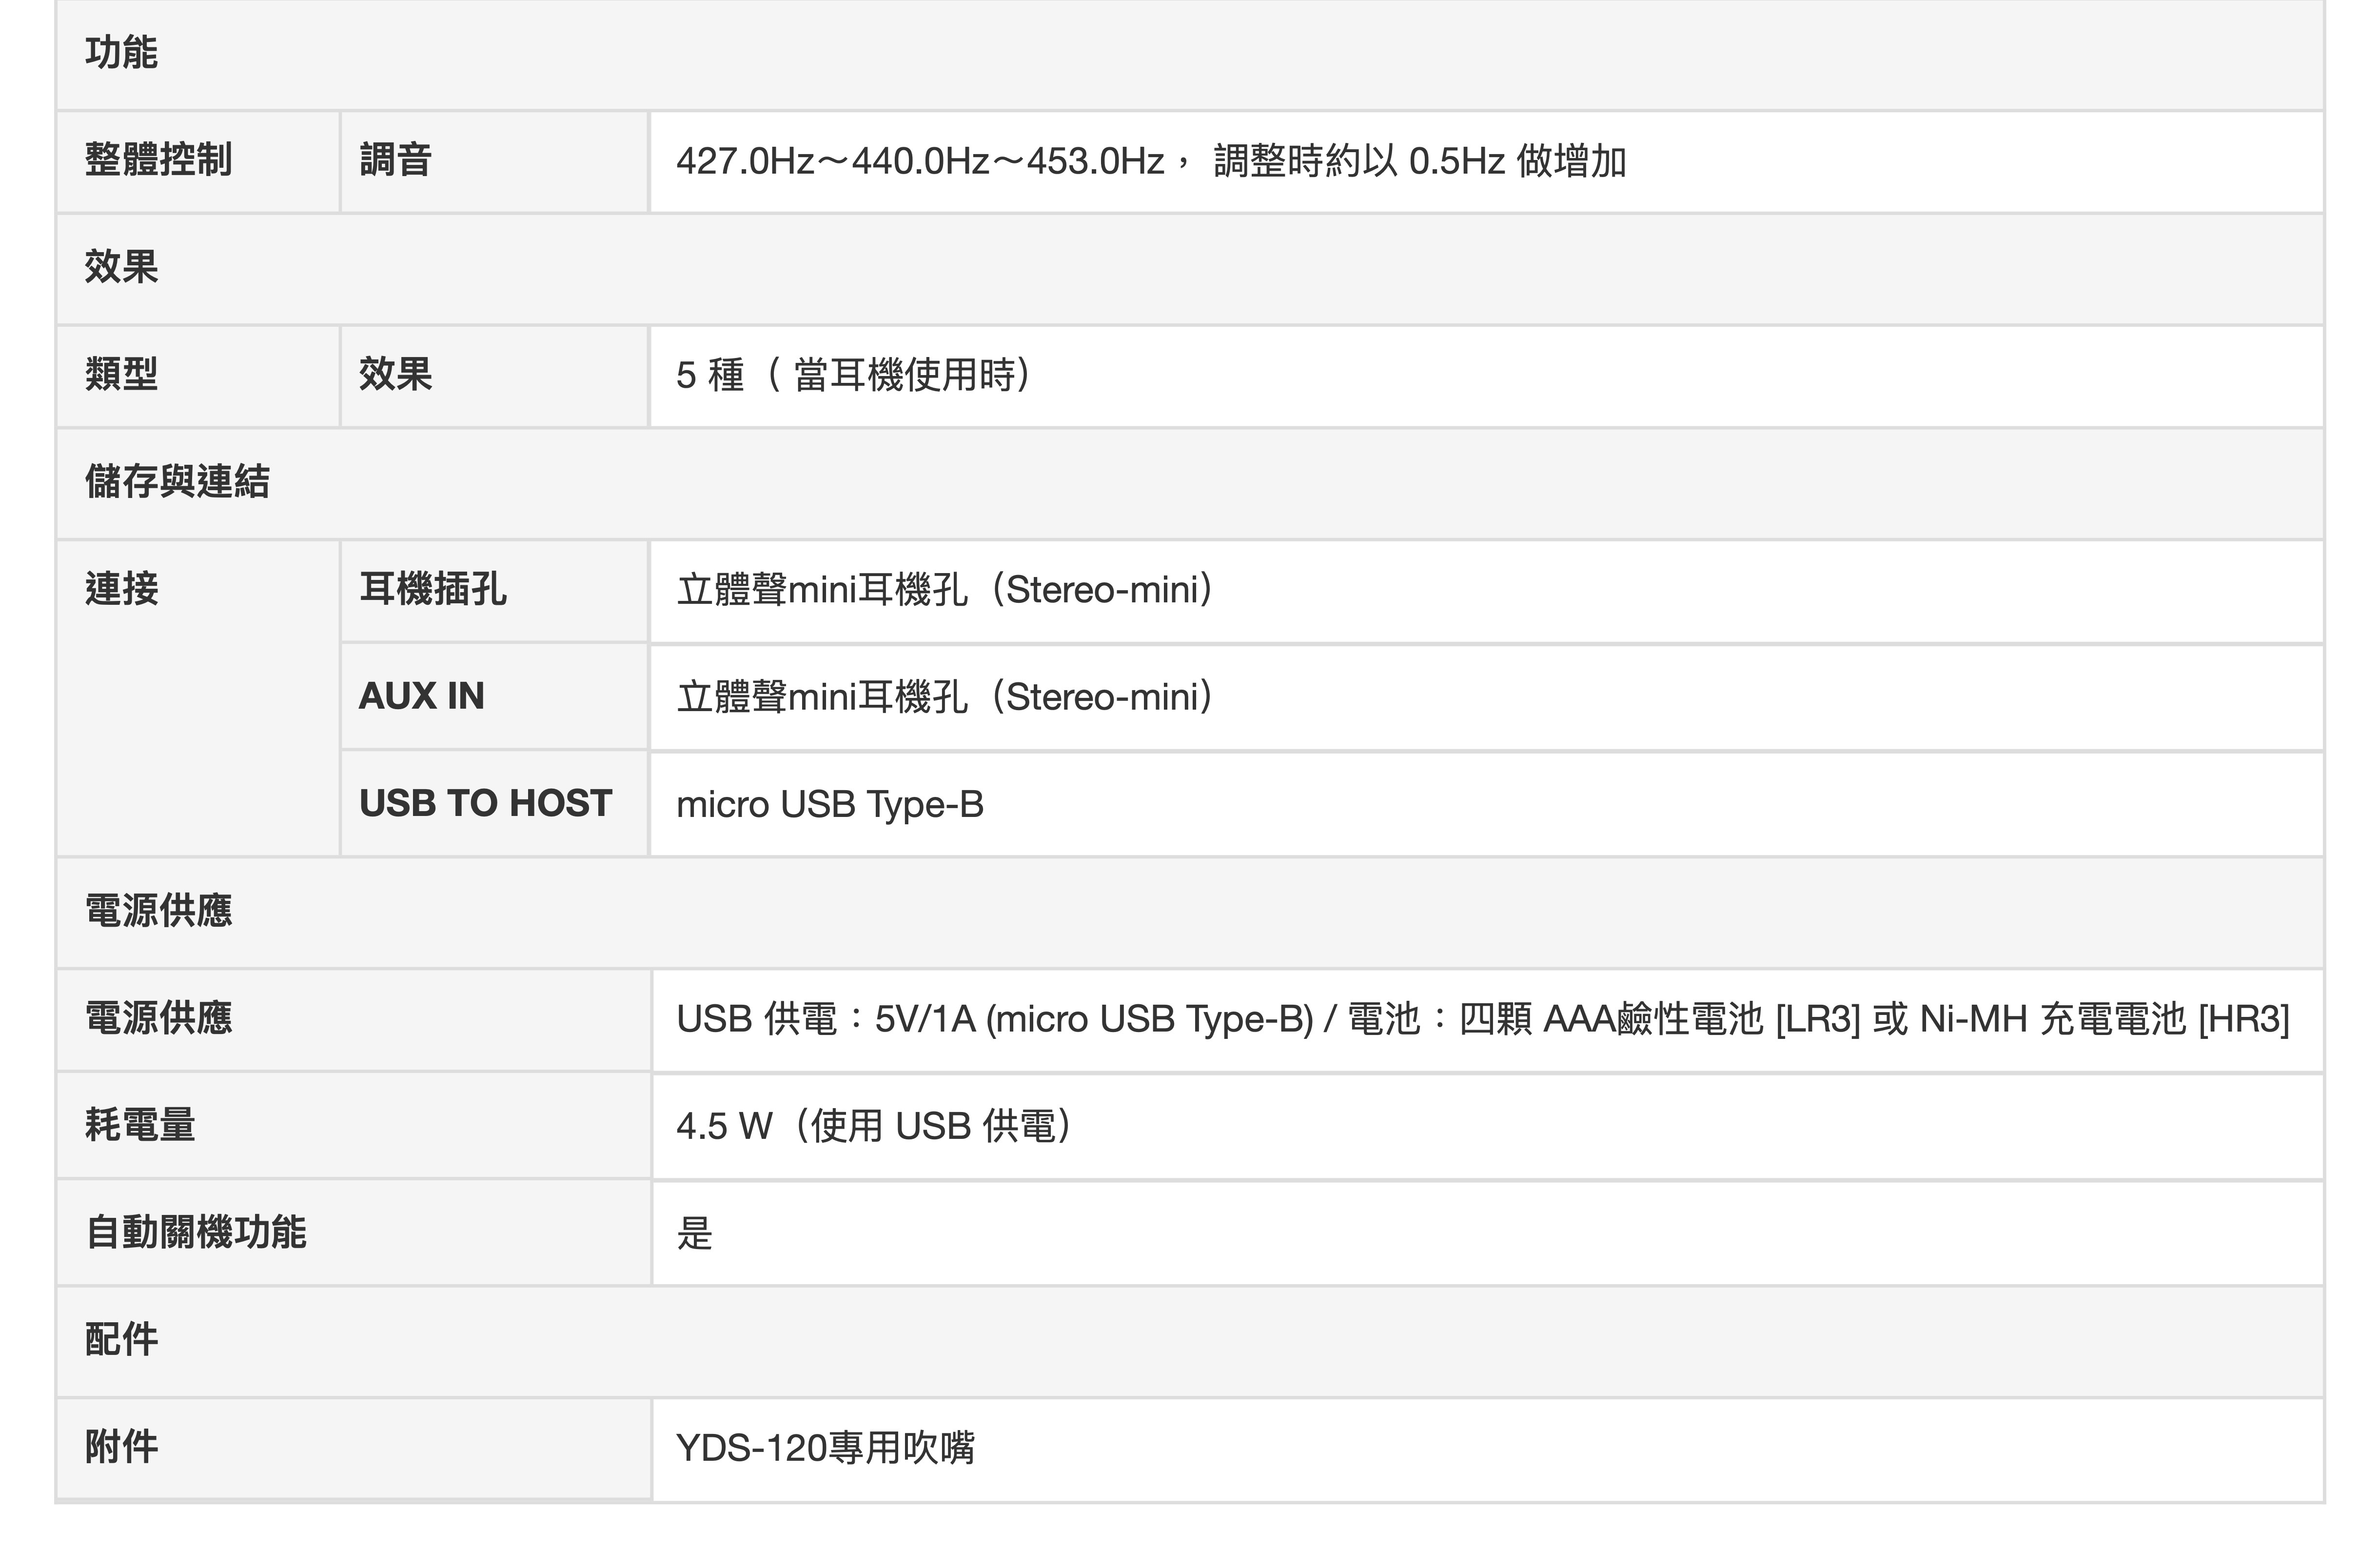Select the 整體控制 row label
2380x1551 pixels.
(158, 160)
